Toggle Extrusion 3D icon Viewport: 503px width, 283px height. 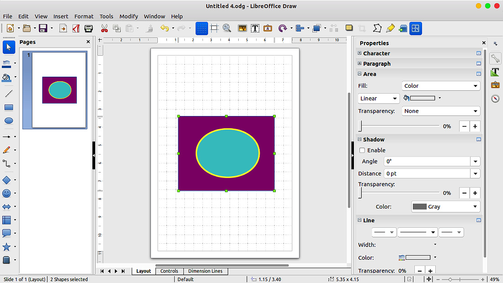point(403,28)
